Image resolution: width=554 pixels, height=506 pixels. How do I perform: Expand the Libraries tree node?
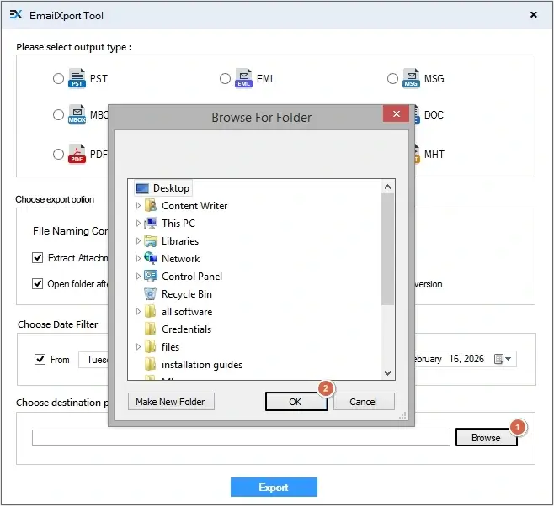click(138, 241)
